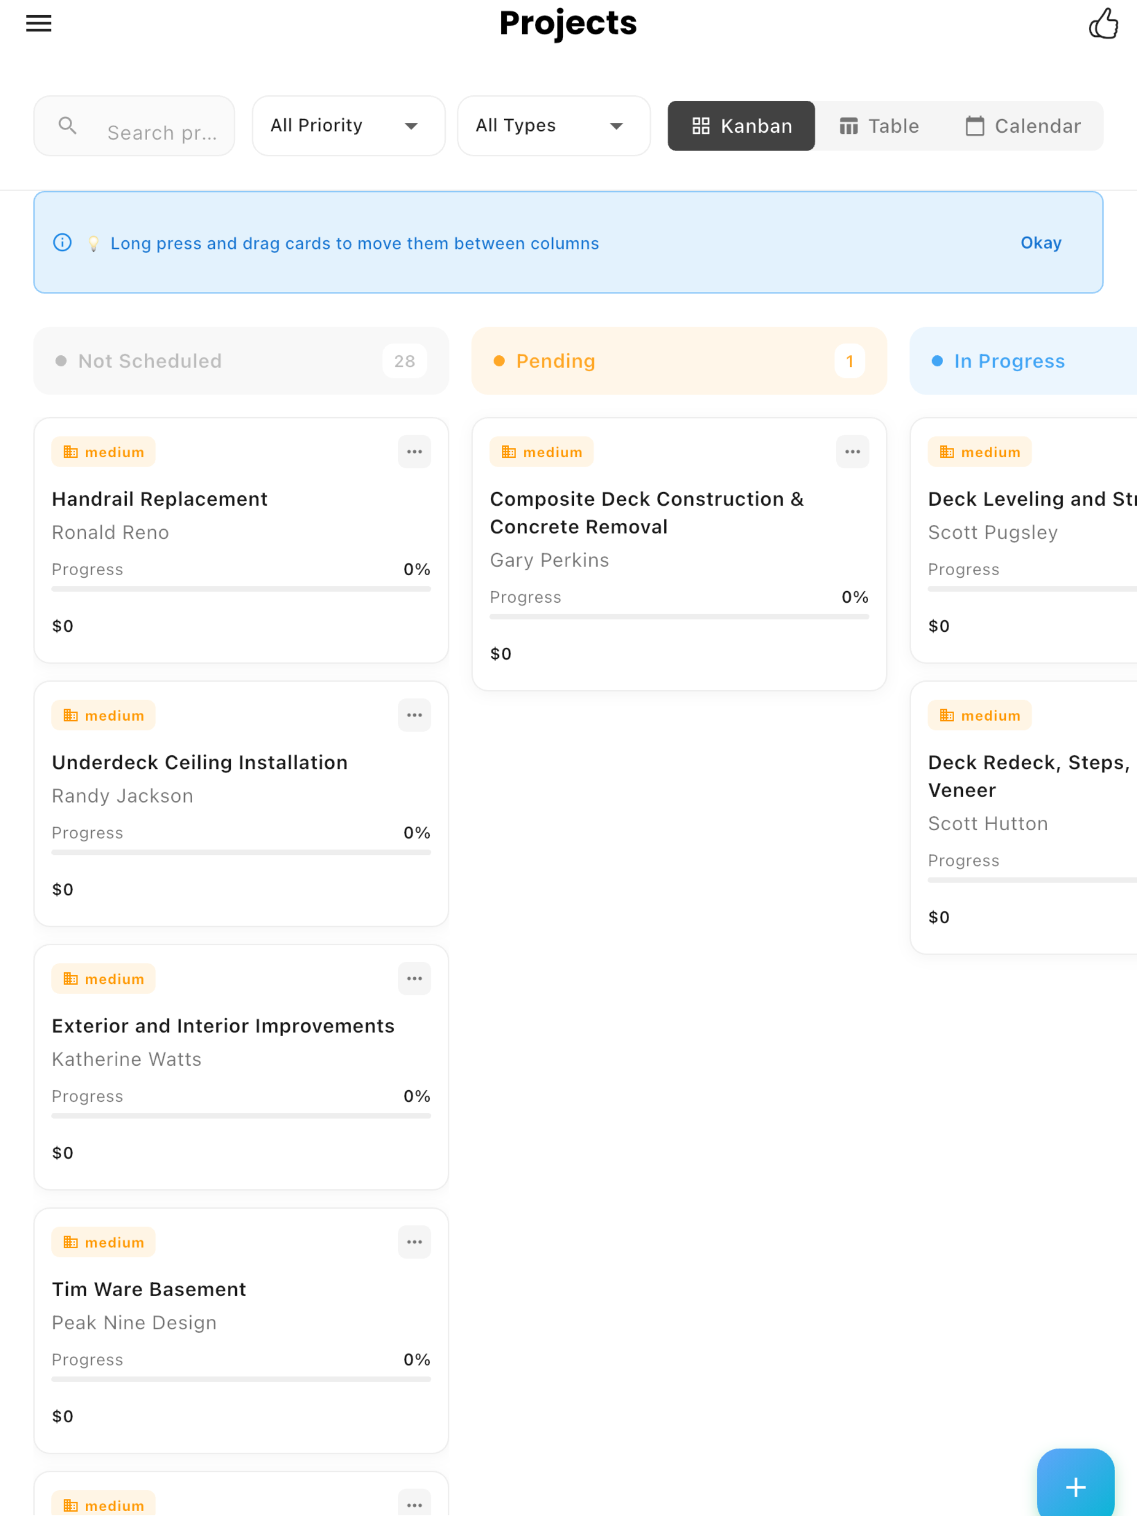This screenshot has width=1137, height=1516.
Task: Expand the All Types dropdown
Action: [x=554, y=126]
